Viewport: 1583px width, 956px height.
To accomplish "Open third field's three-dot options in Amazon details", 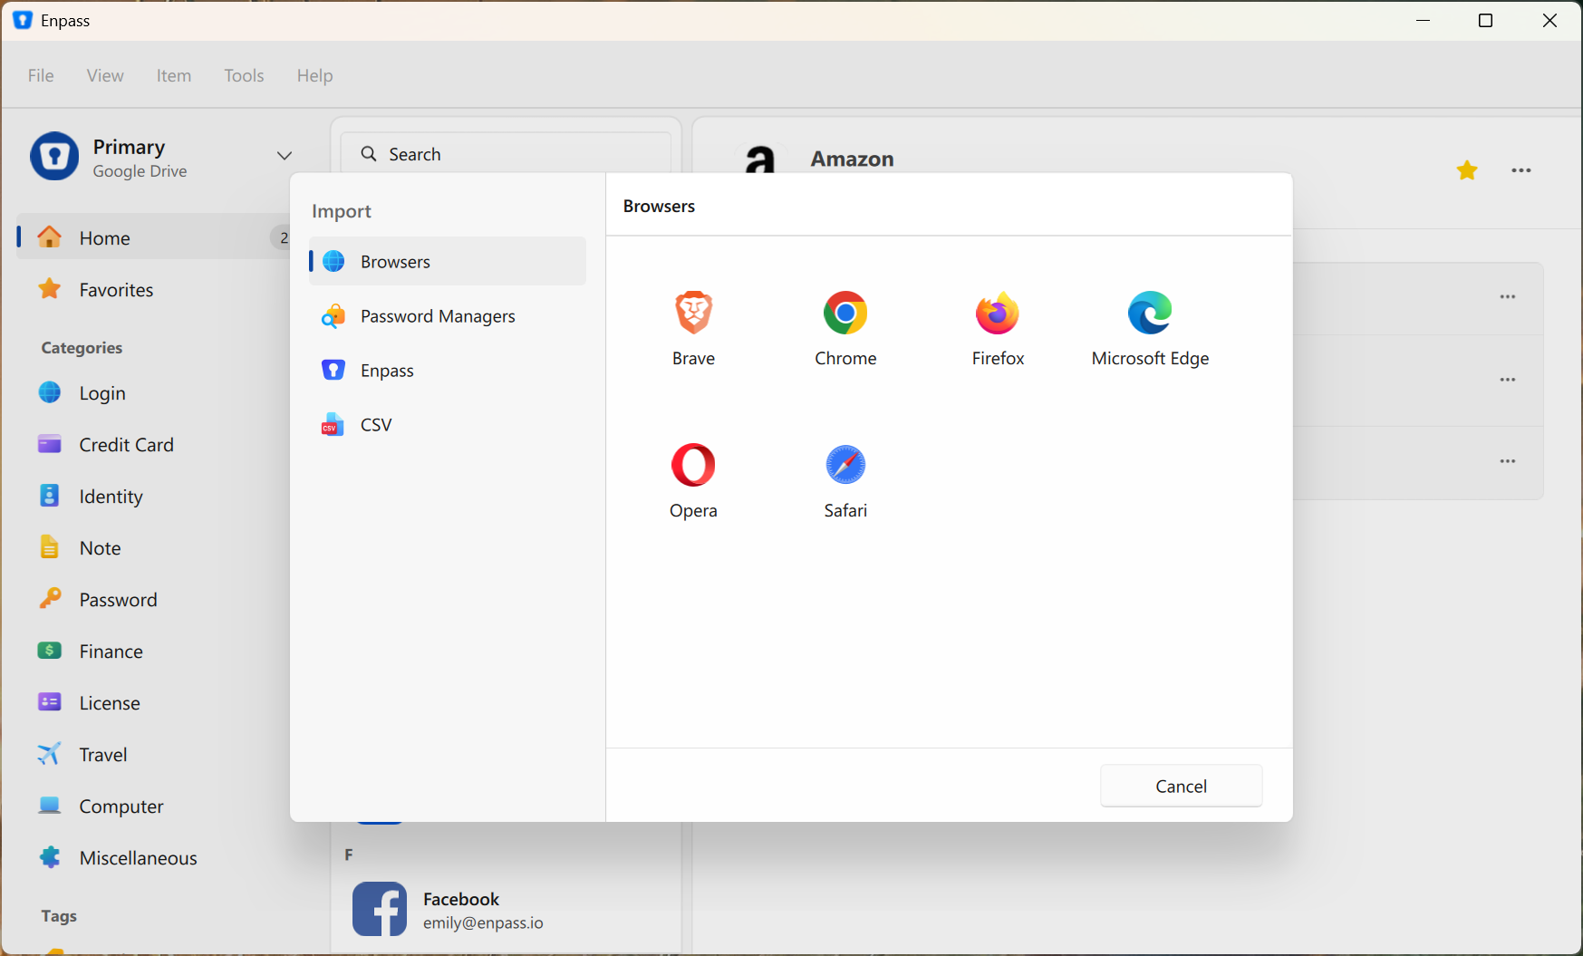I will (x=1508, y=461).
